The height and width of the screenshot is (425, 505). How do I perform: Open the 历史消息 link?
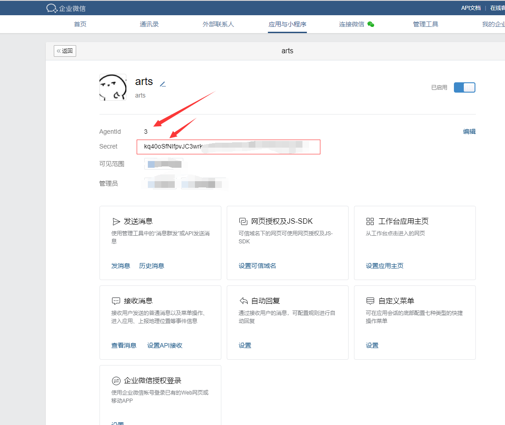click(151, 266)
